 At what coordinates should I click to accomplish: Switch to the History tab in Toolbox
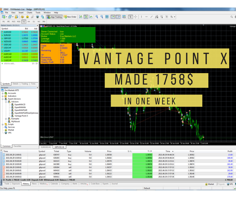point(26,183)
